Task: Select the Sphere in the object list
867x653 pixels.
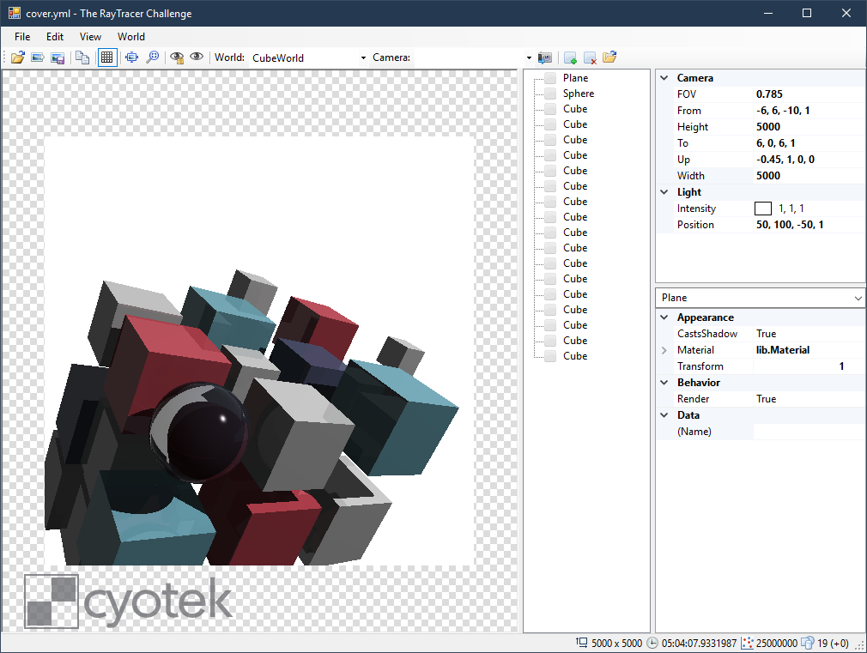Action: pyautogui.click(x=578, y=93)
